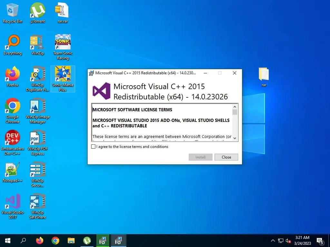This screenshot has width=330, height=247.
Task: Open the Windows Start menu
Action: [8, 241]
